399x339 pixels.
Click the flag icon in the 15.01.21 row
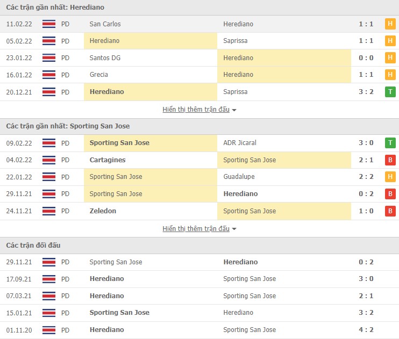coord(48,313)
